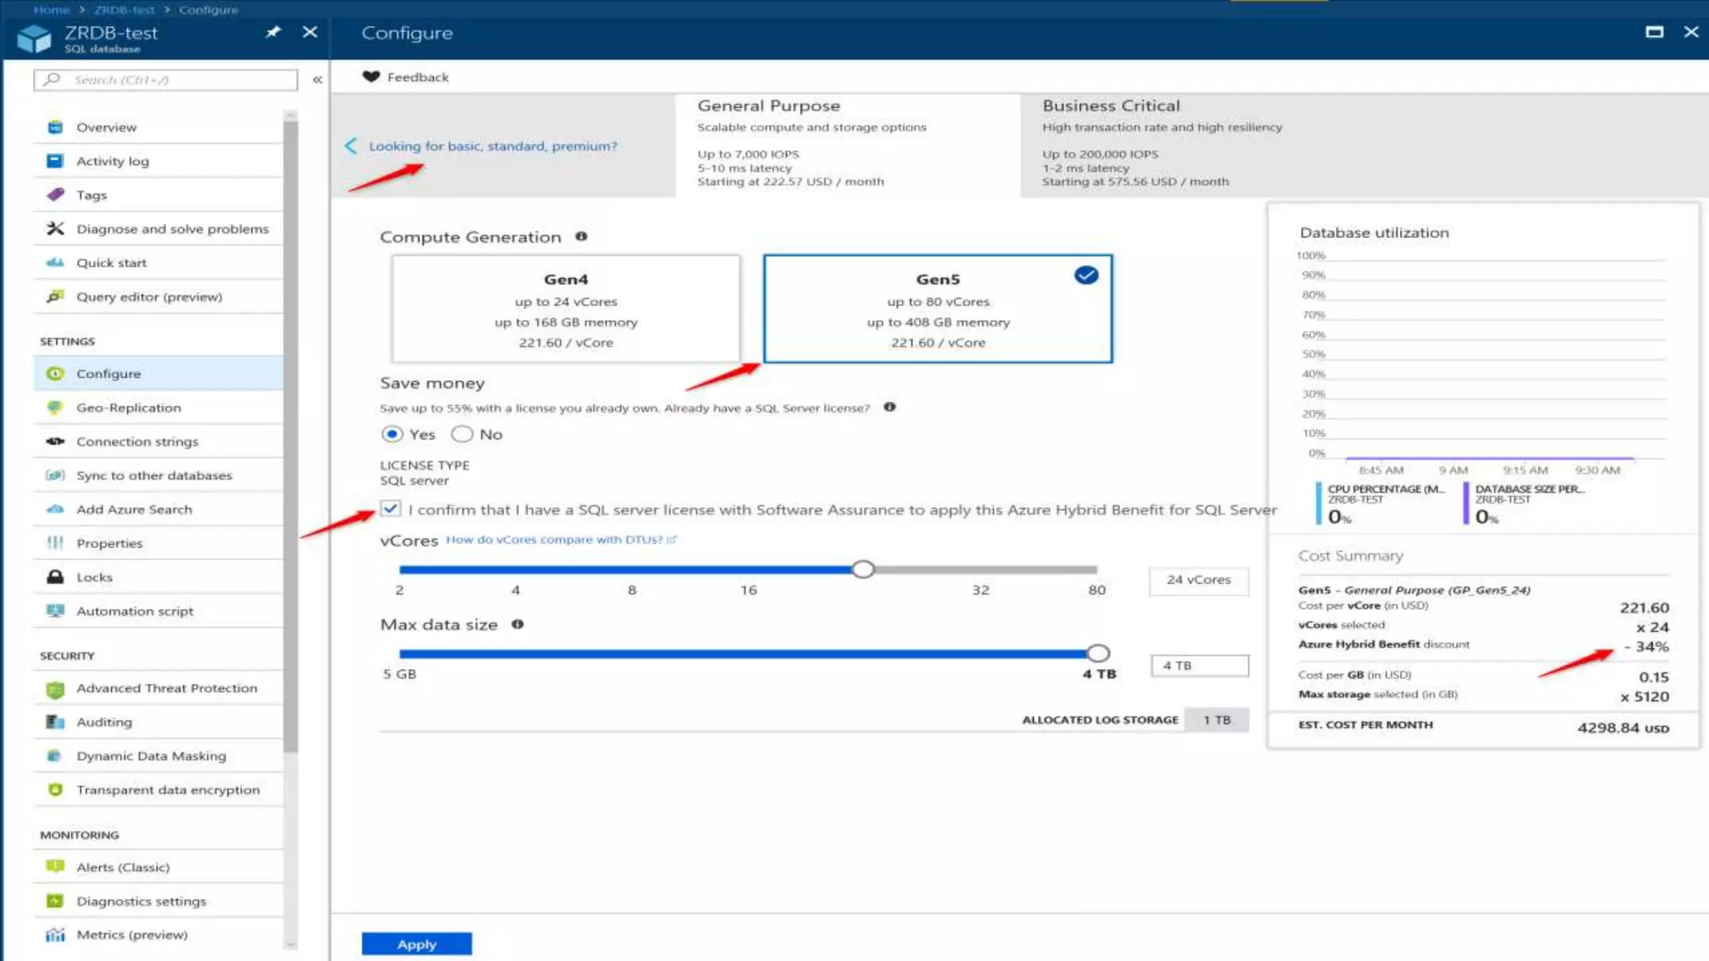The width and height of the screenshot is (1709, 961).
Task: Select the Gen4 compute generation card
Action: (566, 309)
